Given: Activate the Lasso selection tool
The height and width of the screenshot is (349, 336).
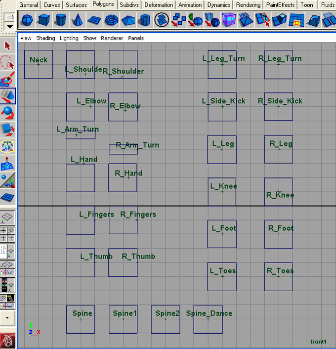Looking at the screenshot, I should [x=8, y=62].
